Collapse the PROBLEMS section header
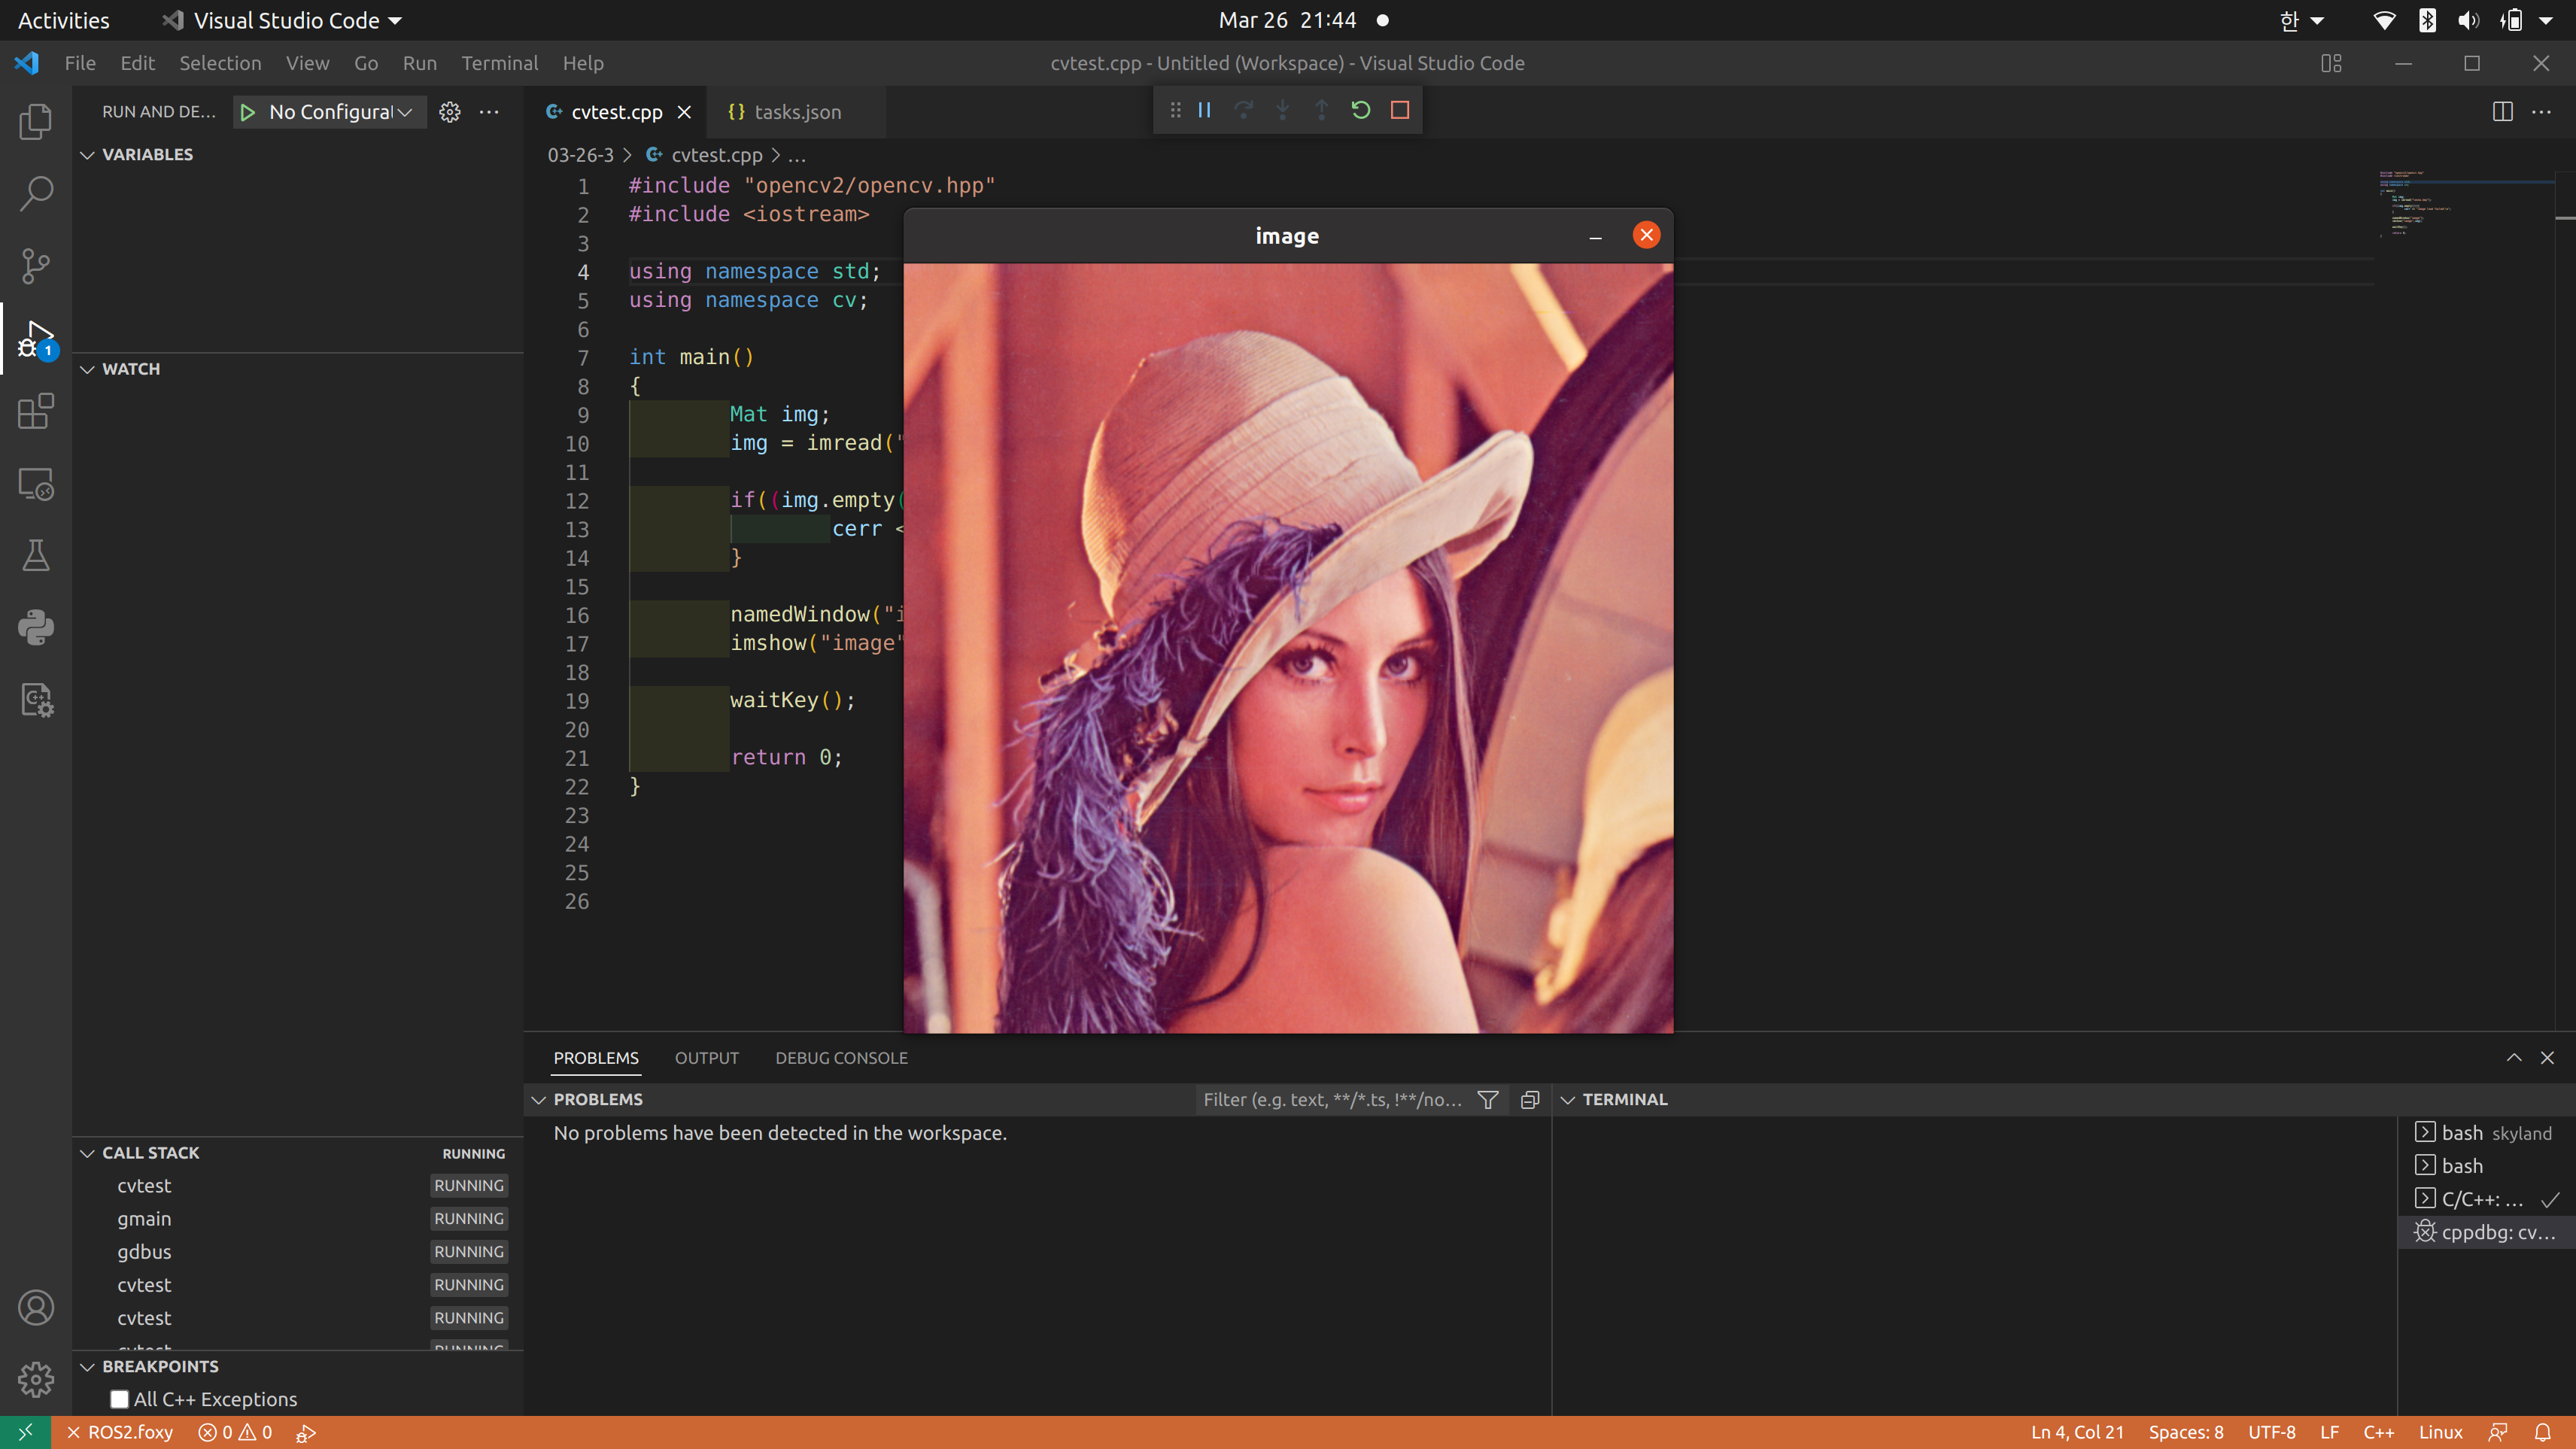Viewport: 2576px width, 1449px height. point(598,1100)
